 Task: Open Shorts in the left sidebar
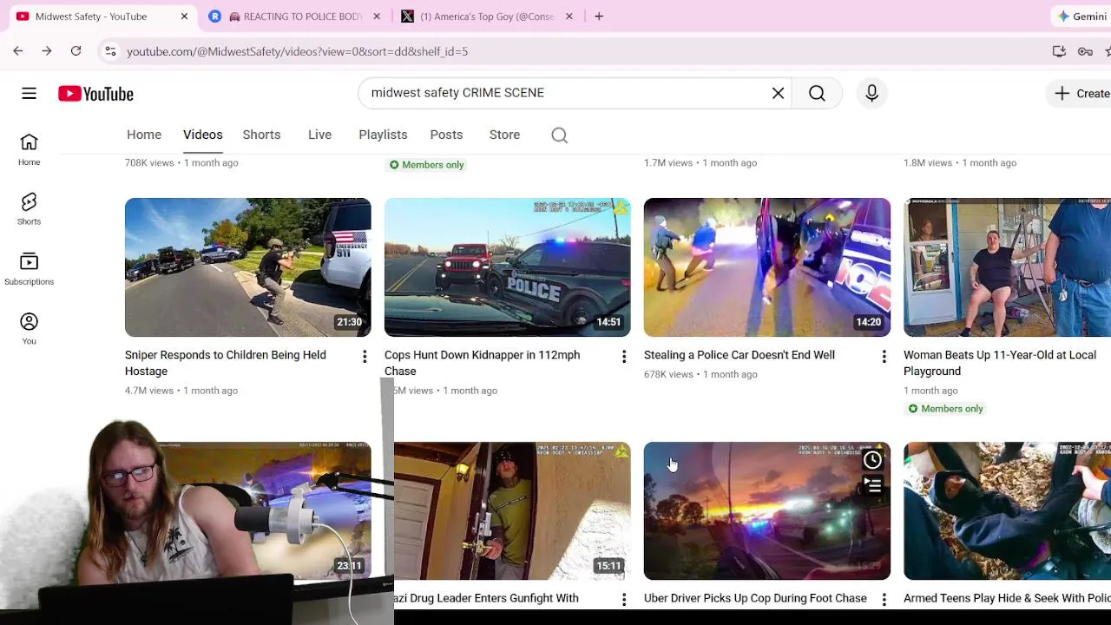(29, 209)
